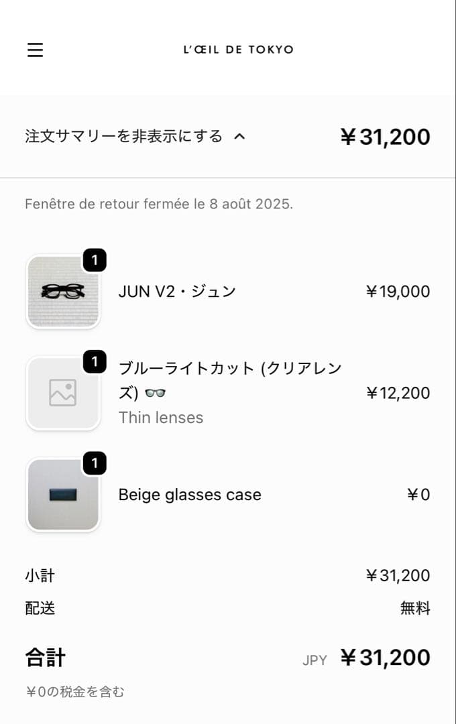Image resolution: width=456 pixels, height=724 pixels.
Task: Click the L'ŒIL DE TOKYO logo
Action: pos(238,50)
